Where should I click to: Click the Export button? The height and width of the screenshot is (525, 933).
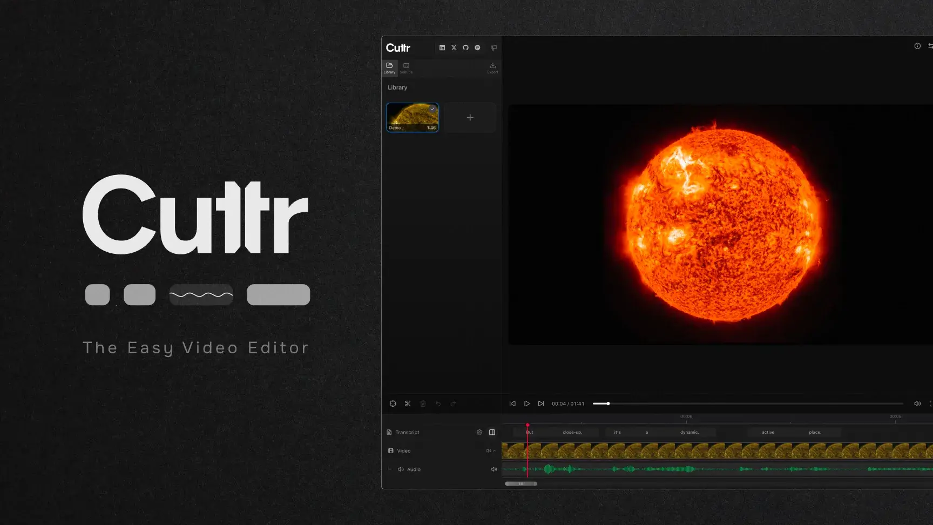click(x=492, y=68)
